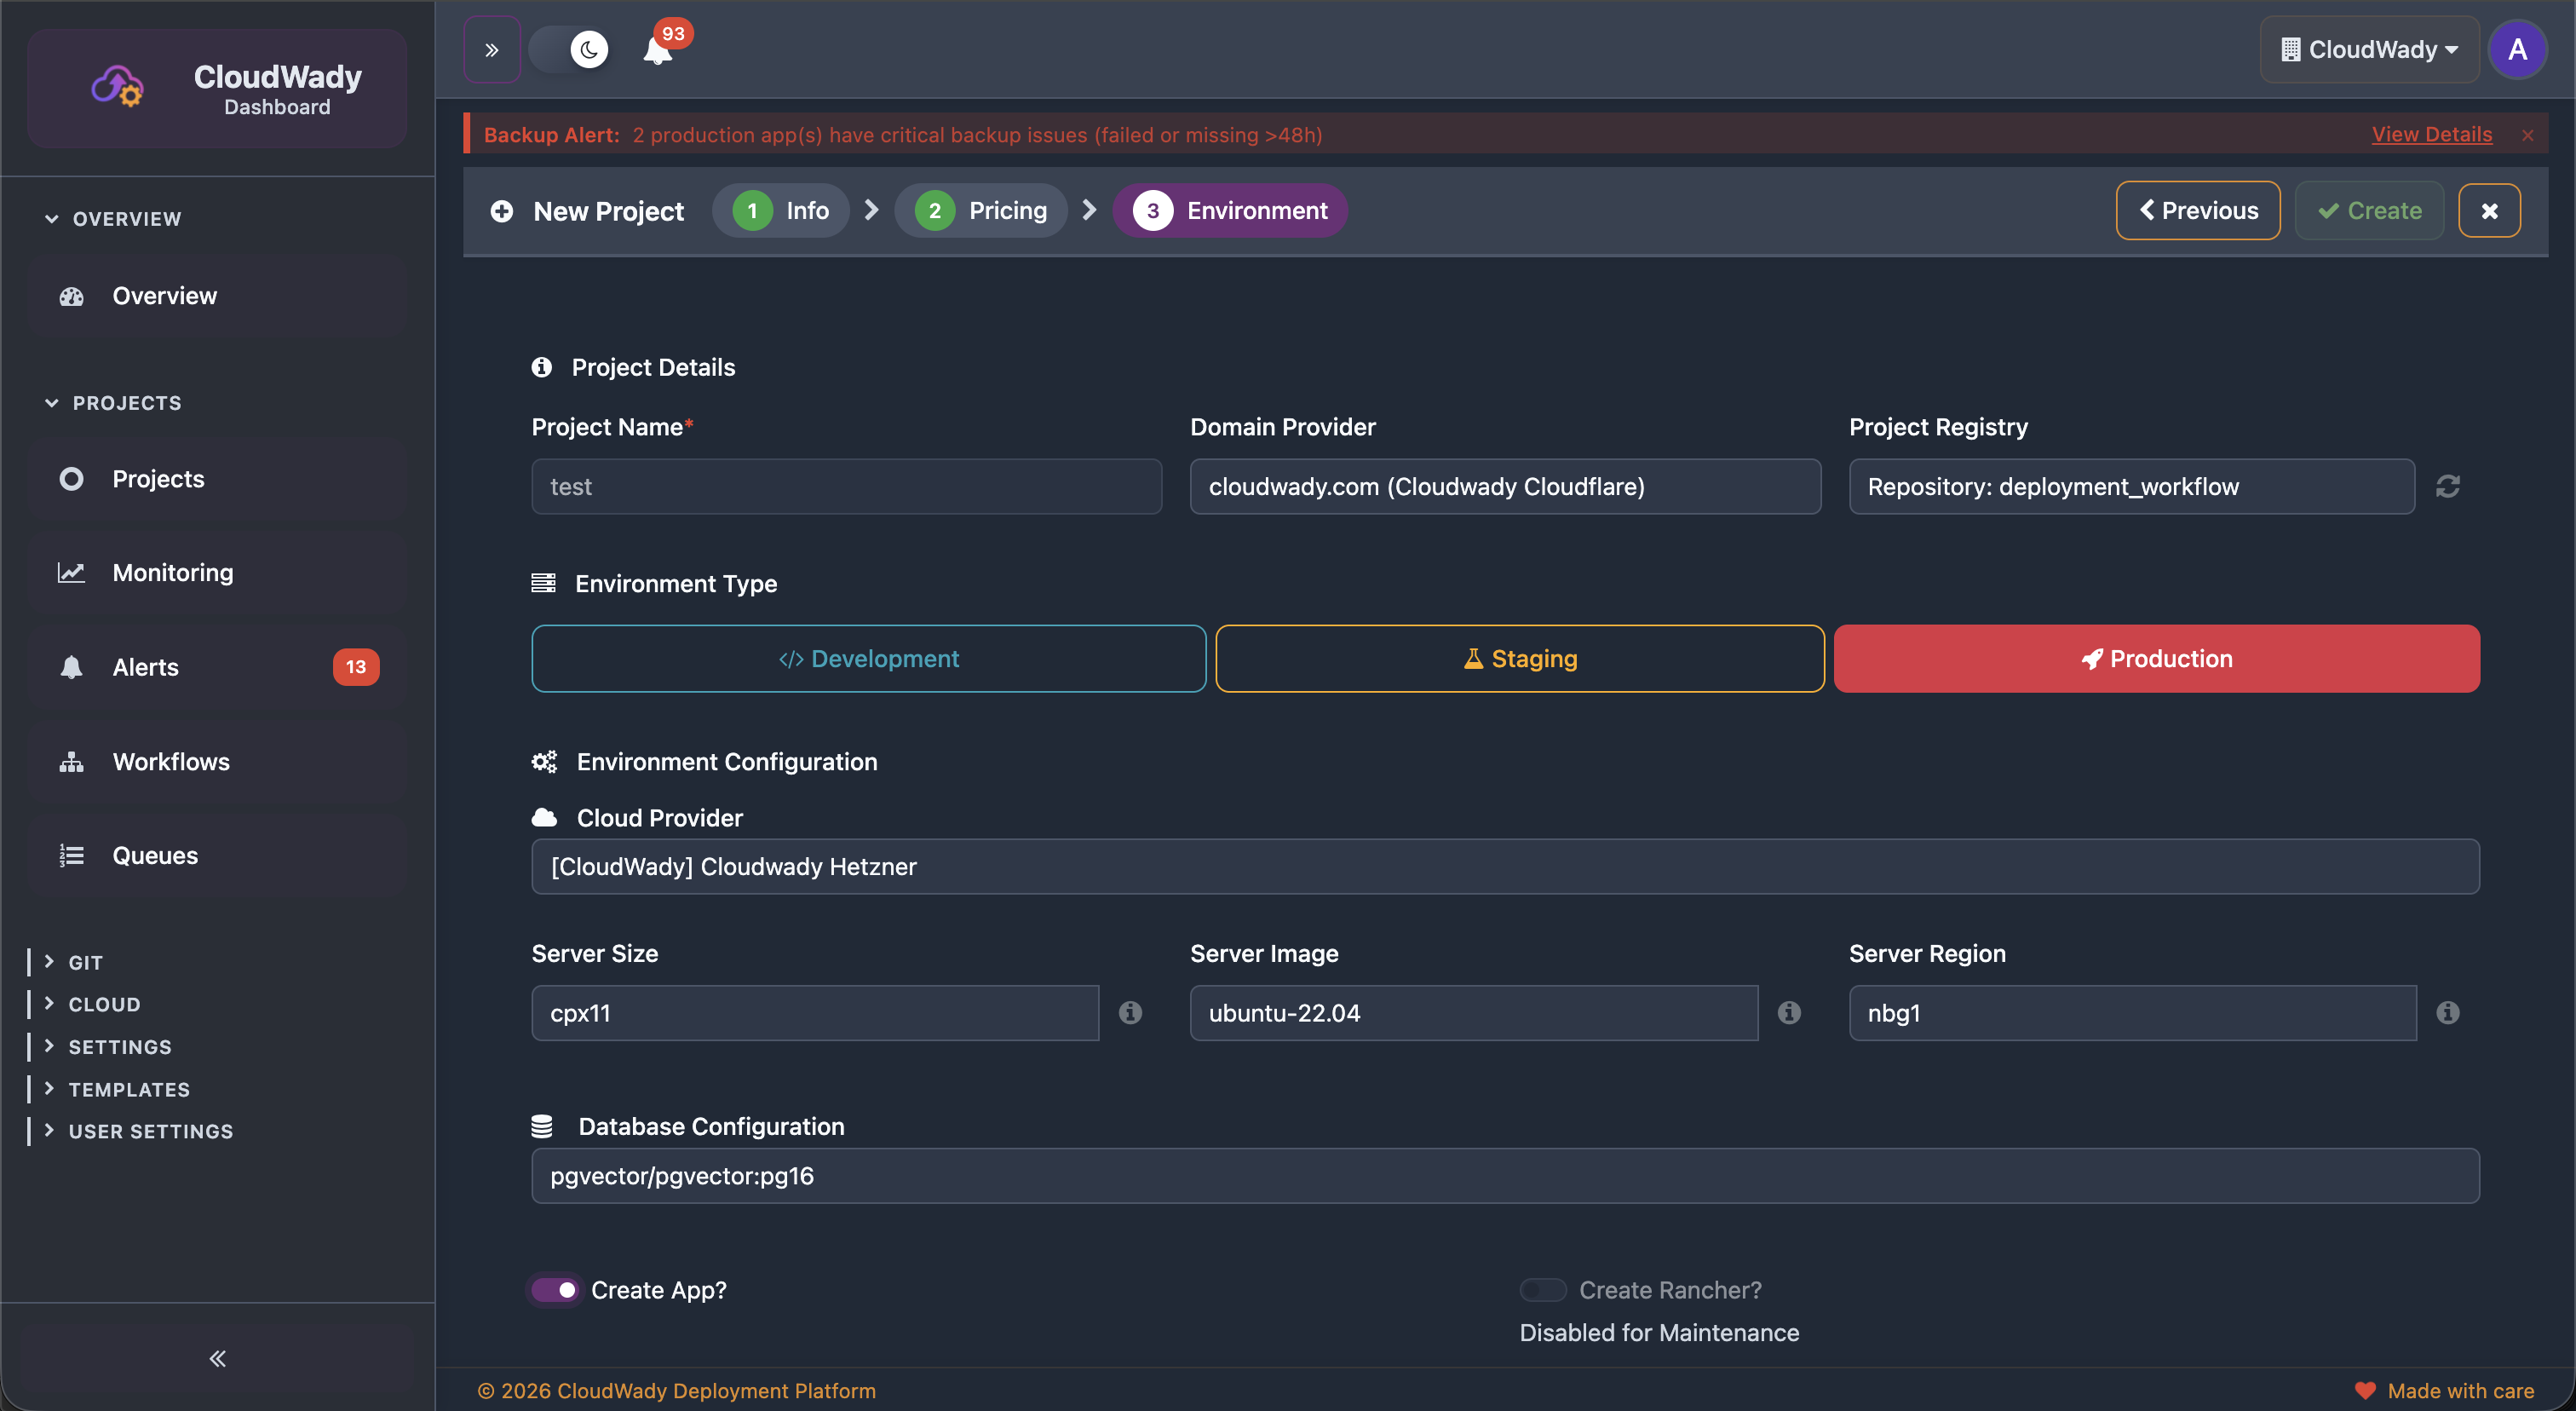Click the Project Name input field
This screenshot has height=1411, width=2576.
pos(846,486)
